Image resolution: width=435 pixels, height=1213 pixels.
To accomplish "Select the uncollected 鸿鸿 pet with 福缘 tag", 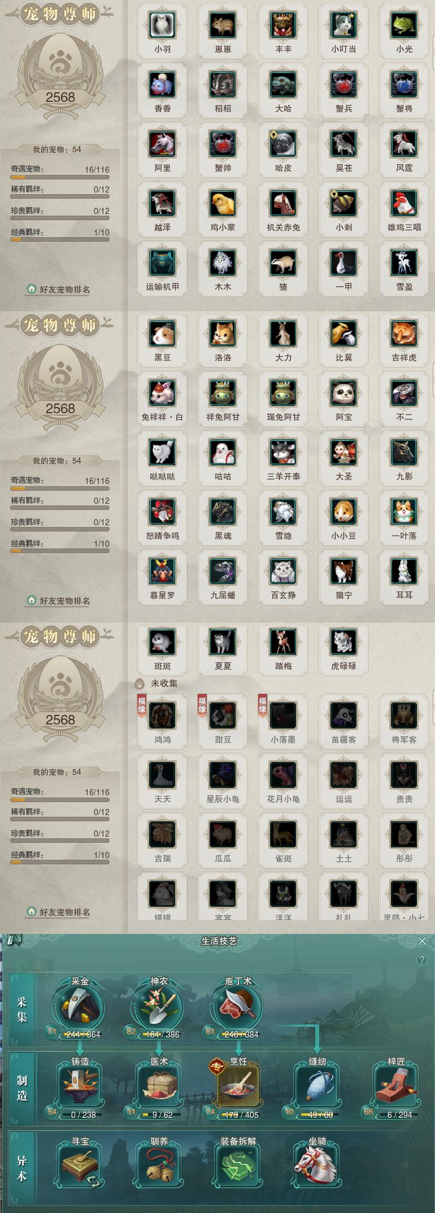I will 162,715.
